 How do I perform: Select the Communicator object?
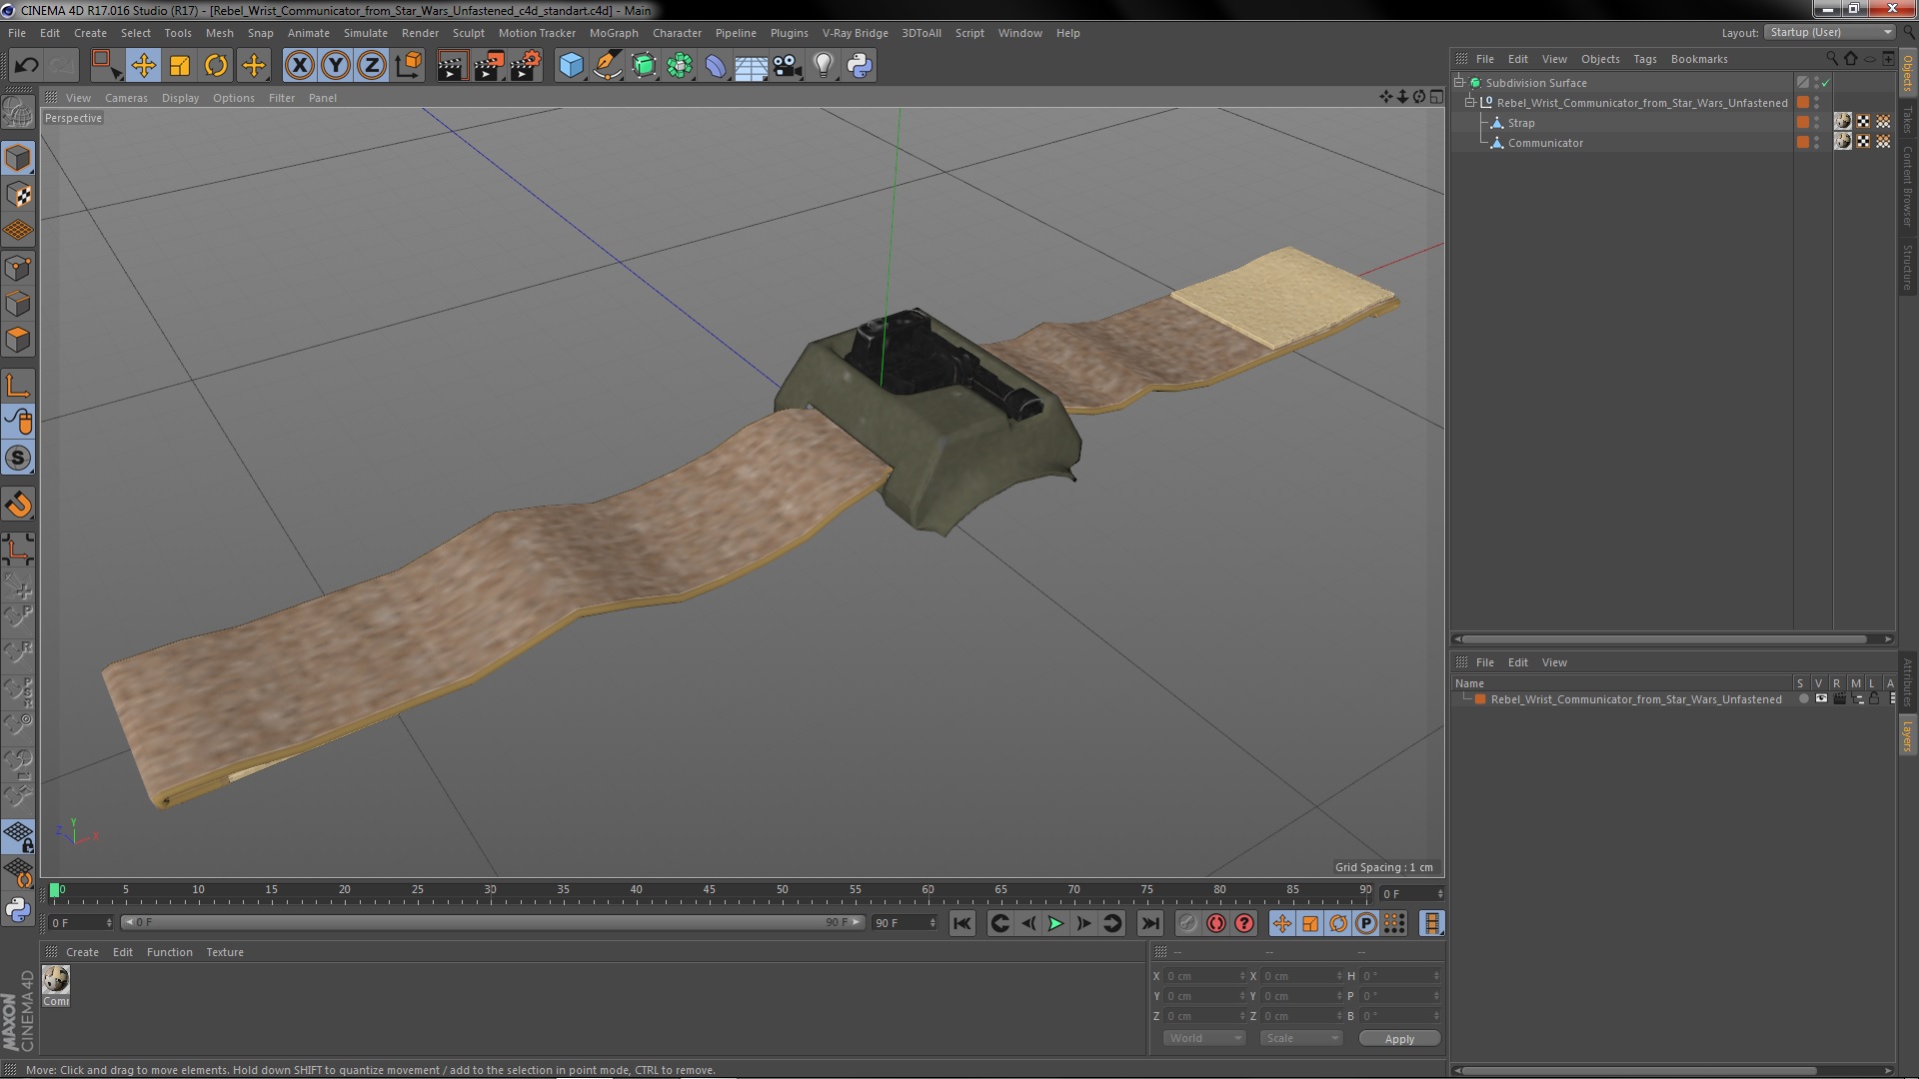(1545, 143)
